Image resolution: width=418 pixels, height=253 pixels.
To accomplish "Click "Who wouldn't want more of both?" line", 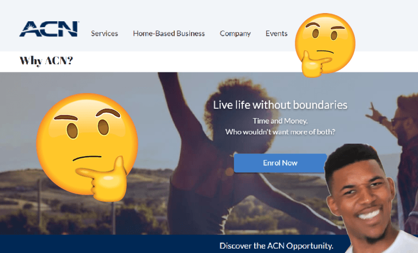I will 280,132.
